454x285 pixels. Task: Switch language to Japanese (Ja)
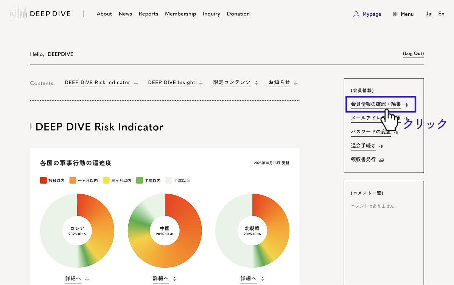[x=428, y=14]
